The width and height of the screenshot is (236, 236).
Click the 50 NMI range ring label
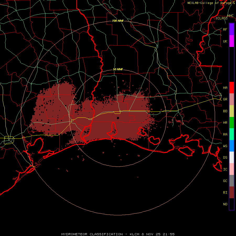[118, 69]
